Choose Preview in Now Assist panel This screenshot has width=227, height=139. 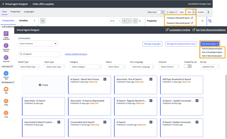tap(180, 23)
